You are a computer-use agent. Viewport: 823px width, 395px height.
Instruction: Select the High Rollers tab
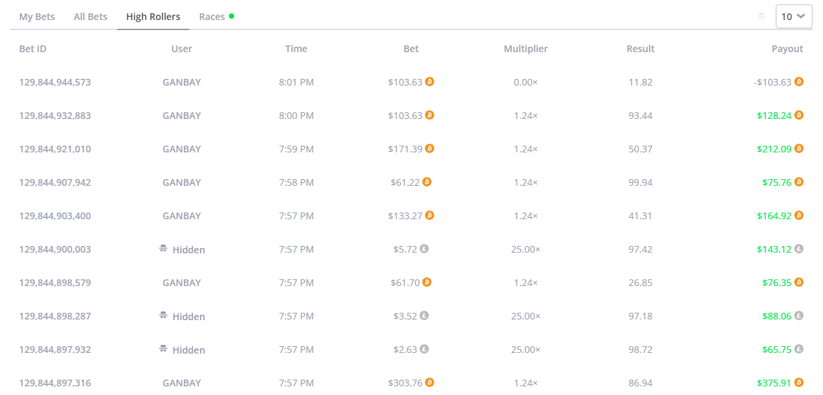(x=153, y=17)
